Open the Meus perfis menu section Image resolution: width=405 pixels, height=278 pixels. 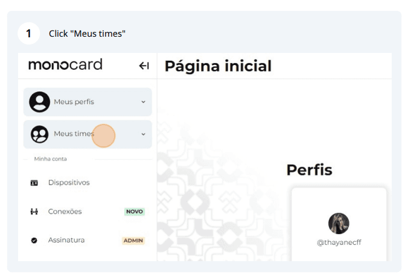coord(88,102)
